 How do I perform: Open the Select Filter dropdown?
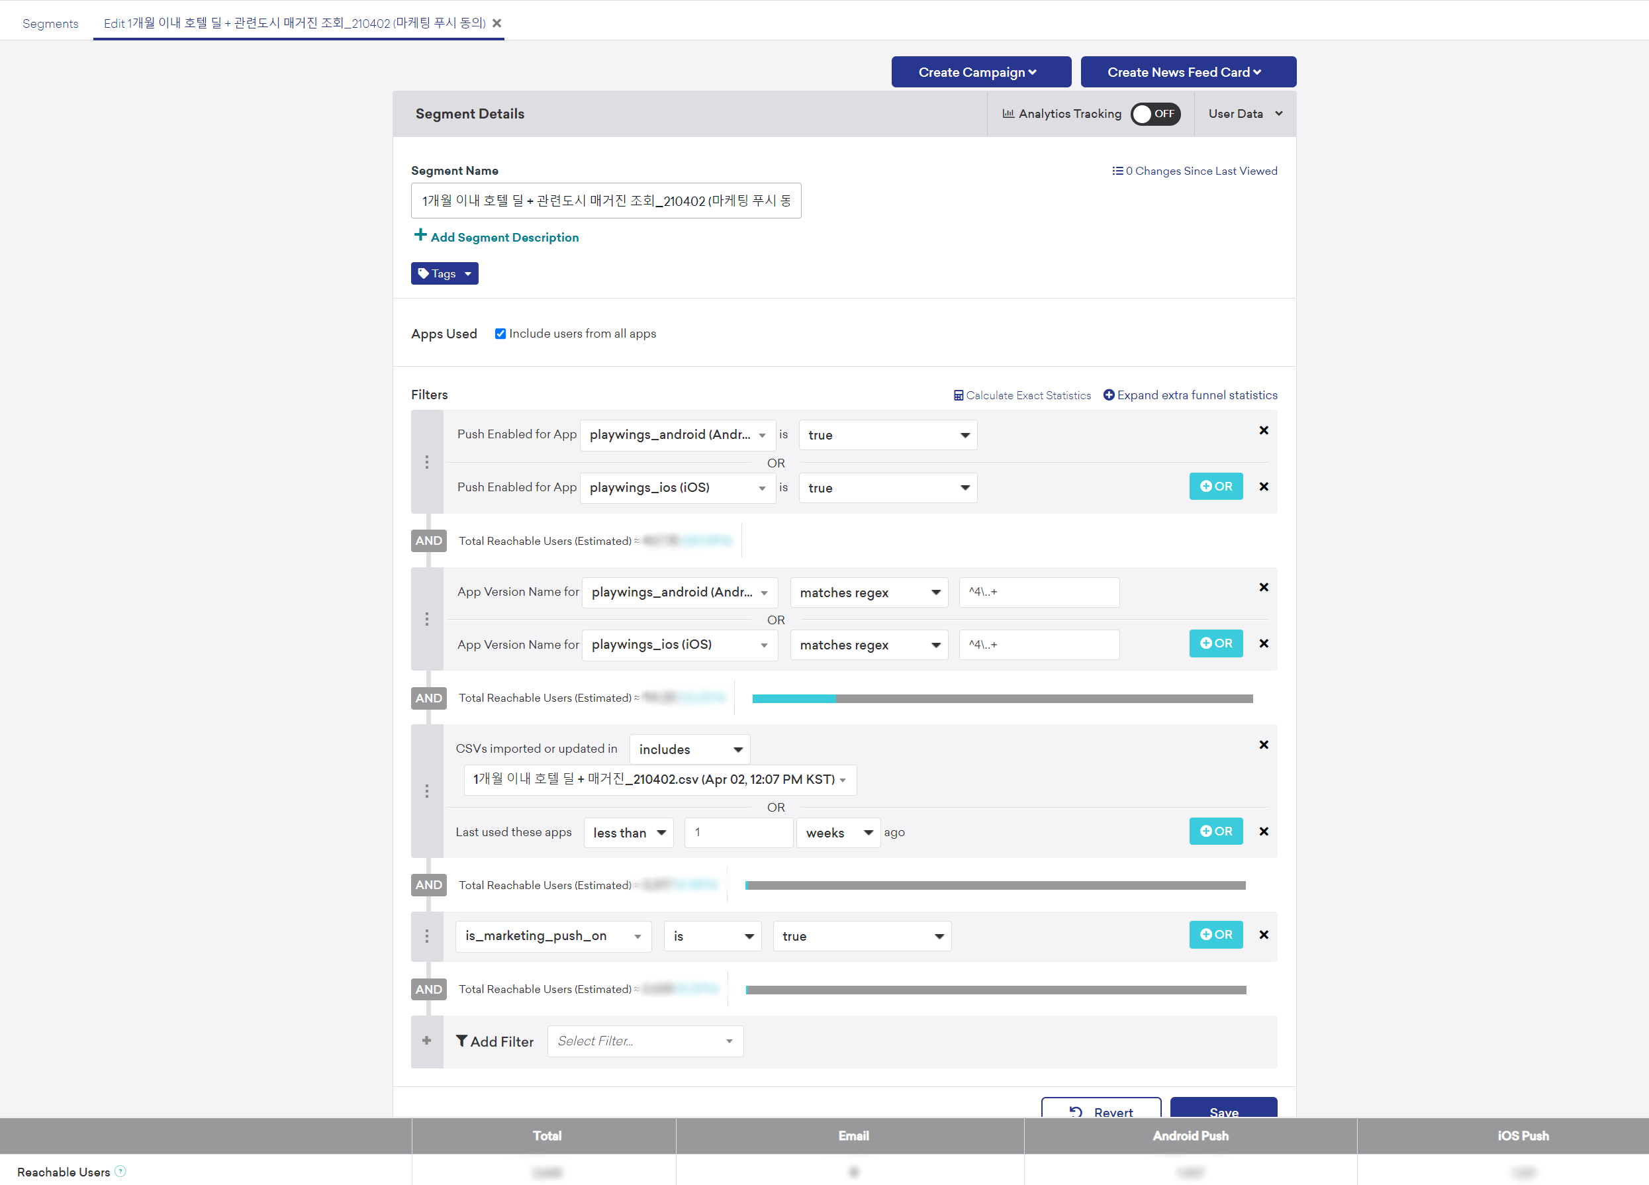[x=644, y=1041]
